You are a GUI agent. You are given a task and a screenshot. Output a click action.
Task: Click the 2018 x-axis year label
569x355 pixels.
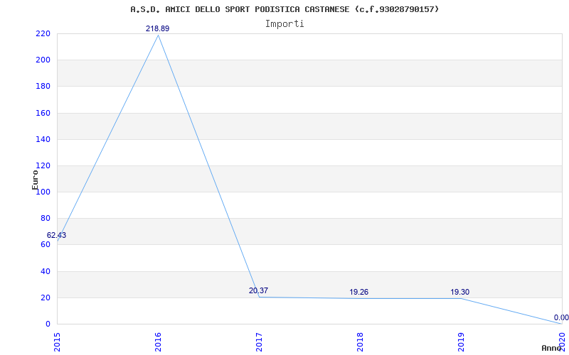coord(360,342)
